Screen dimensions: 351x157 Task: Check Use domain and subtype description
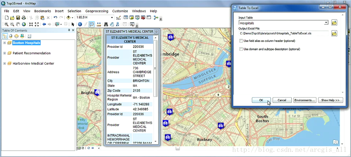241,49
